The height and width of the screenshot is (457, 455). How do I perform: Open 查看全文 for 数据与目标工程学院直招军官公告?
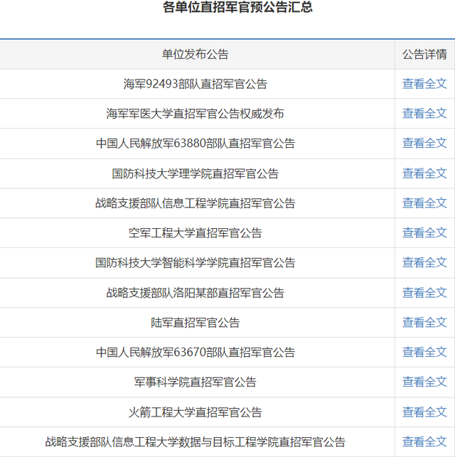pyautogui.click(x=424, y=442)
